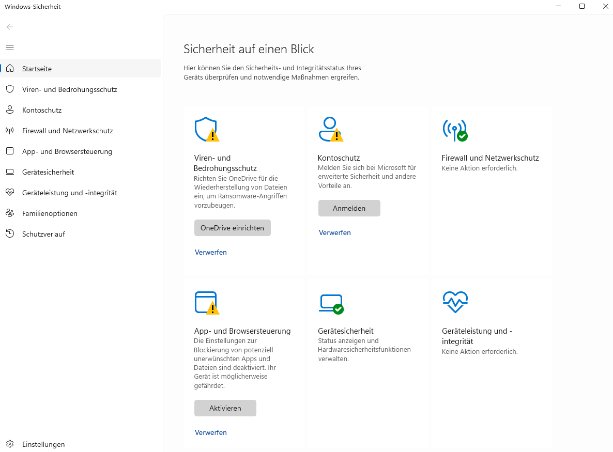Click the Aktivieren button
613x452 pixels.
click(x=225, y=408)
